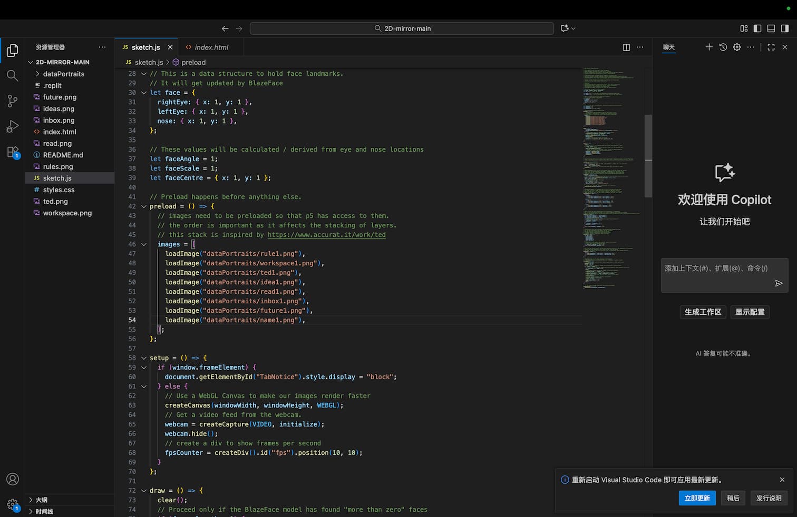Expand the 大纲 outline section

41,500
